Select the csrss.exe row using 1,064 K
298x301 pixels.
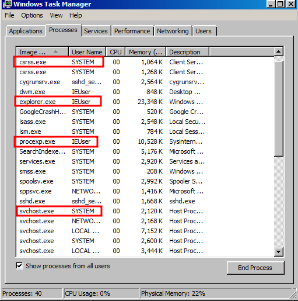coord(145,62)
